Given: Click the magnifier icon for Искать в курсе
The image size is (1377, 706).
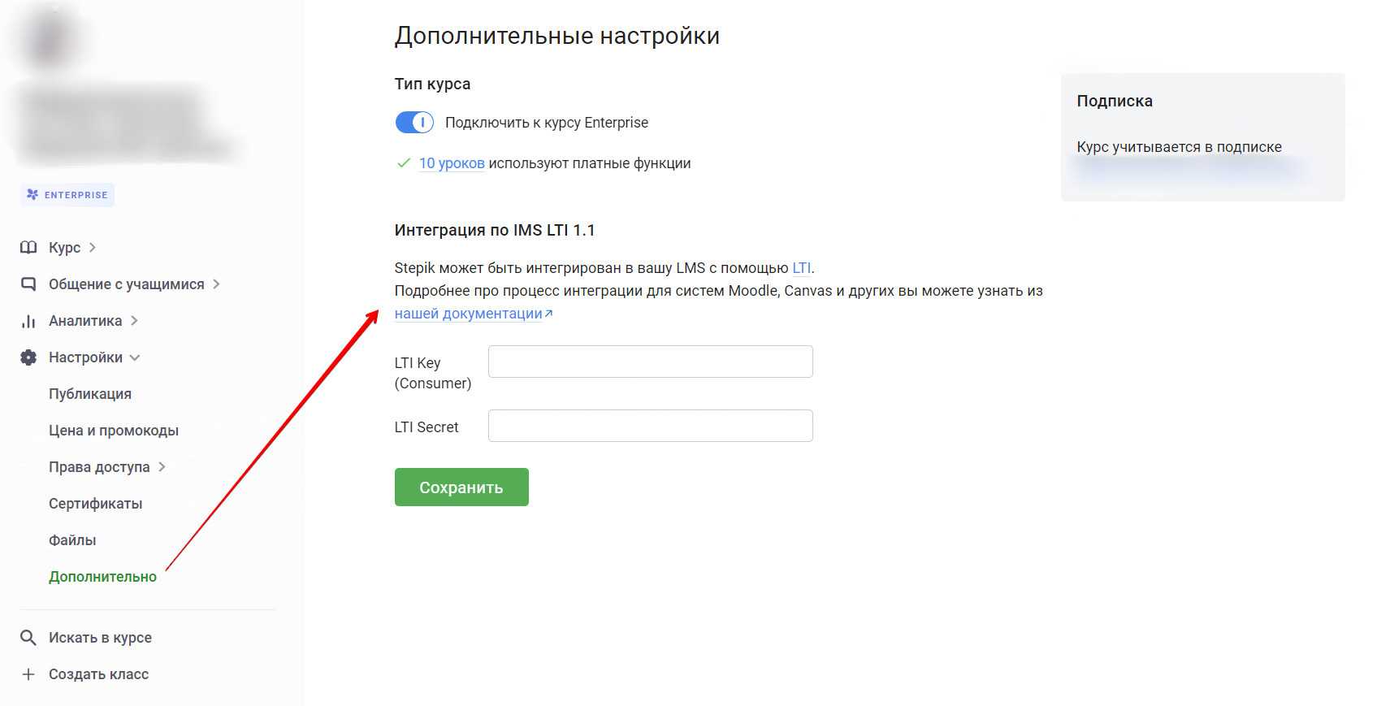Looking at the screenshot, I should [28, 638].
